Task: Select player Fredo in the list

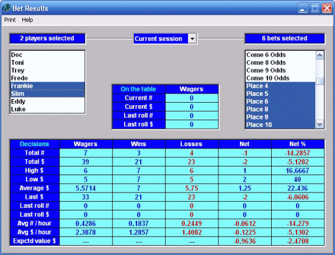Action: pos(47,78)
